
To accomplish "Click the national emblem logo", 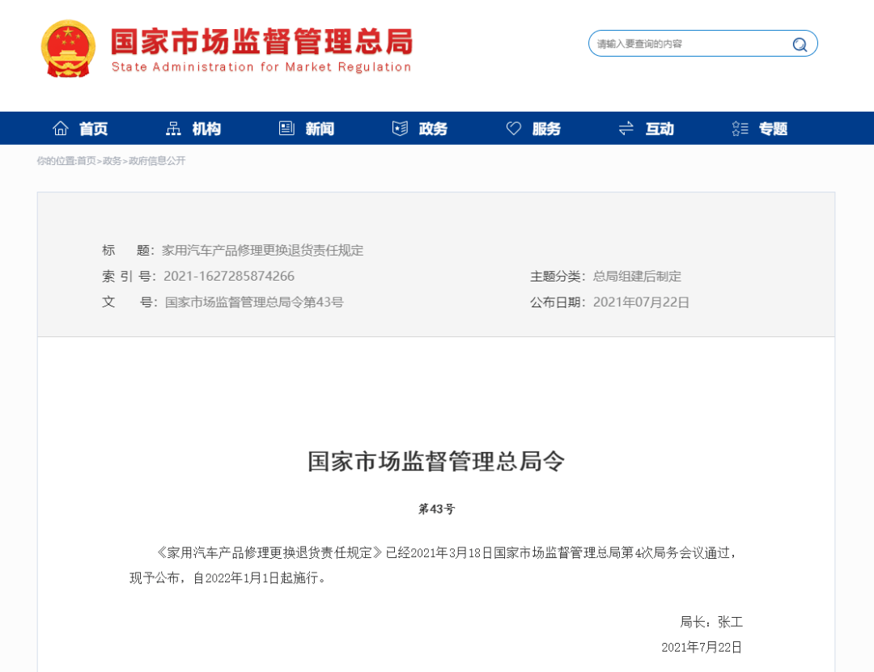I will click(68, 49).
